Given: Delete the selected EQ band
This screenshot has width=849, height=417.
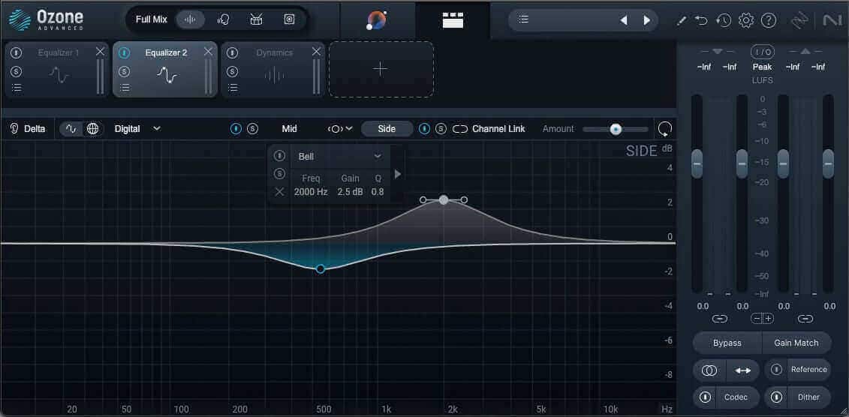Looking at the screenshot, I should (x=279, y=191).
